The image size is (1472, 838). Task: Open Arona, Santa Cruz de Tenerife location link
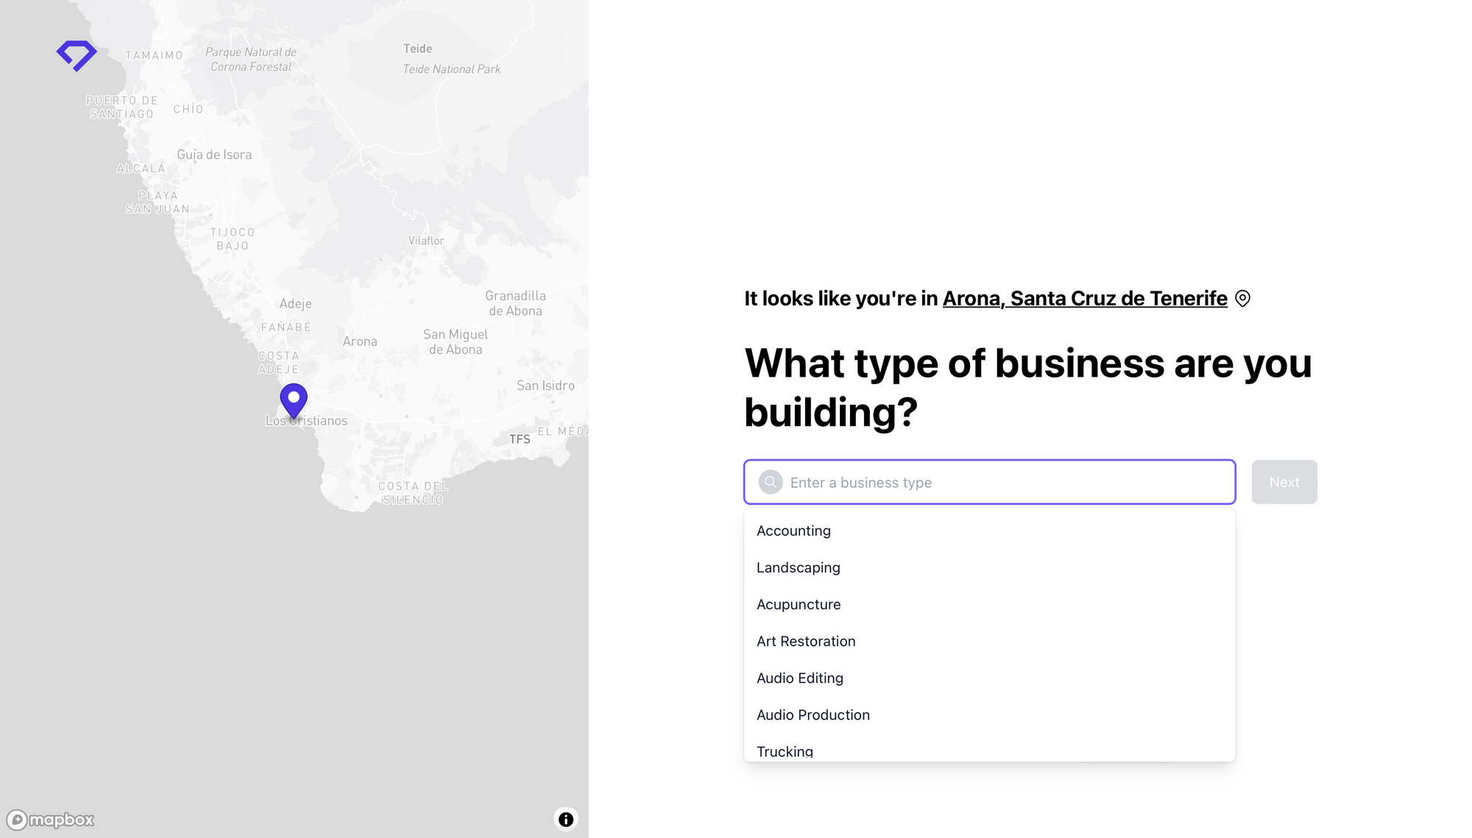click(x=1084, y=299)
